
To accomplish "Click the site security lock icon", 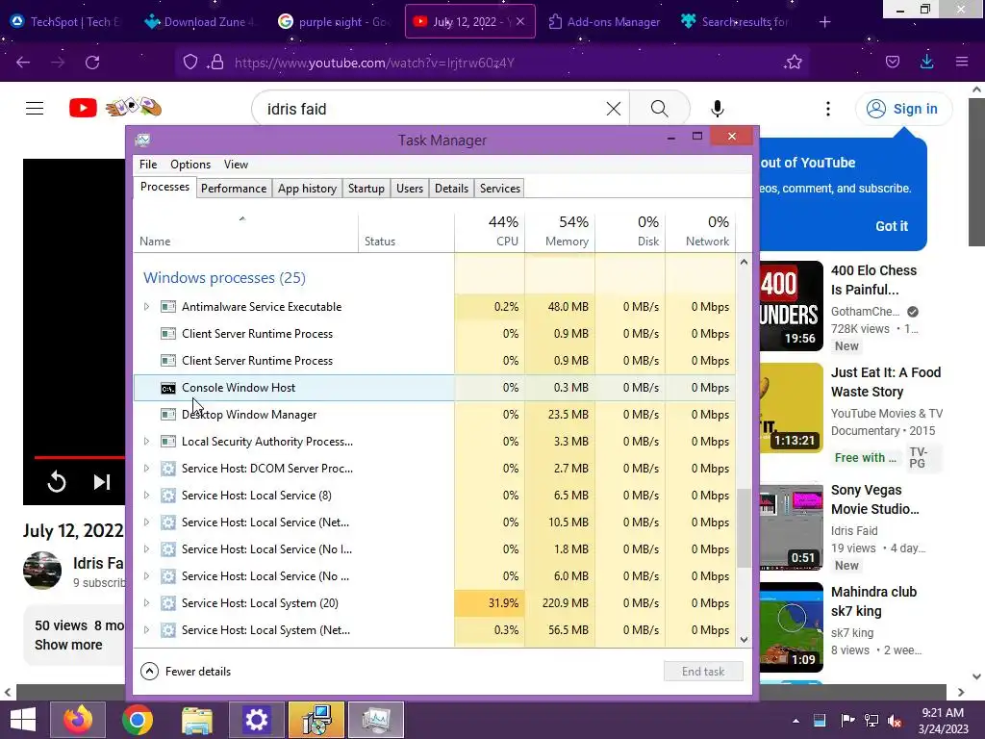I will point(216,63).
